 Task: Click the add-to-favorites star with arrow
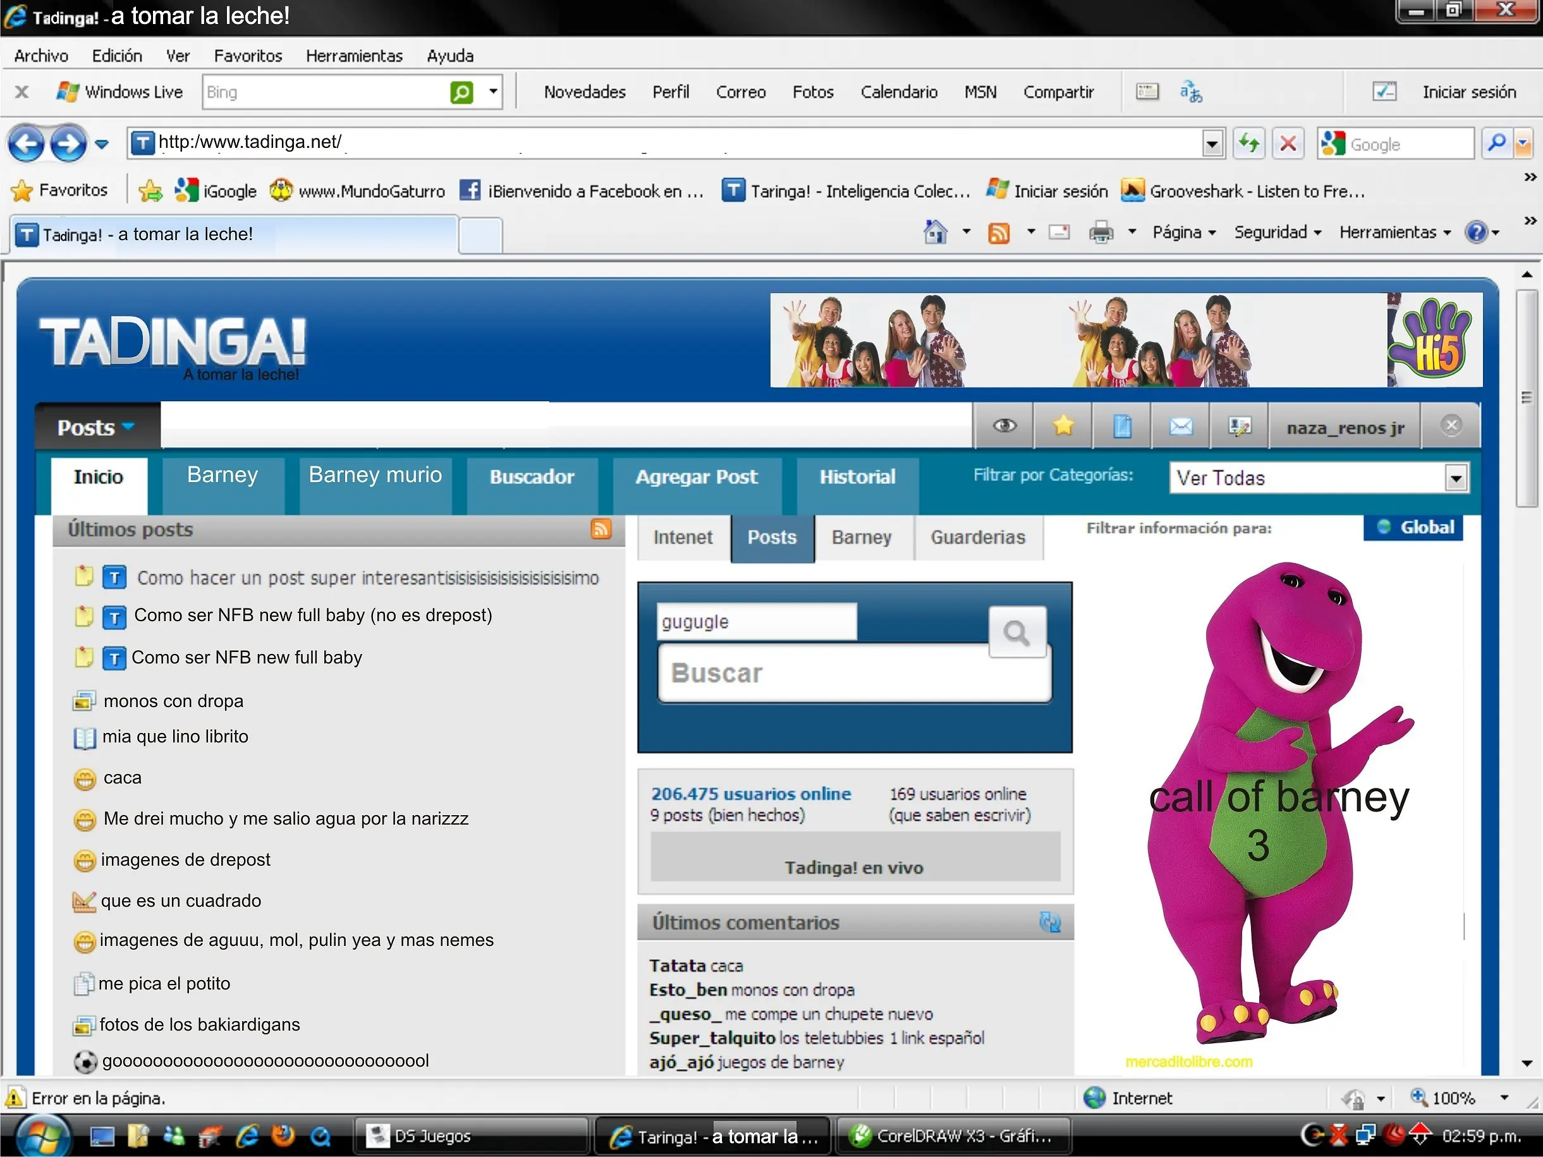tap(150, 190)
